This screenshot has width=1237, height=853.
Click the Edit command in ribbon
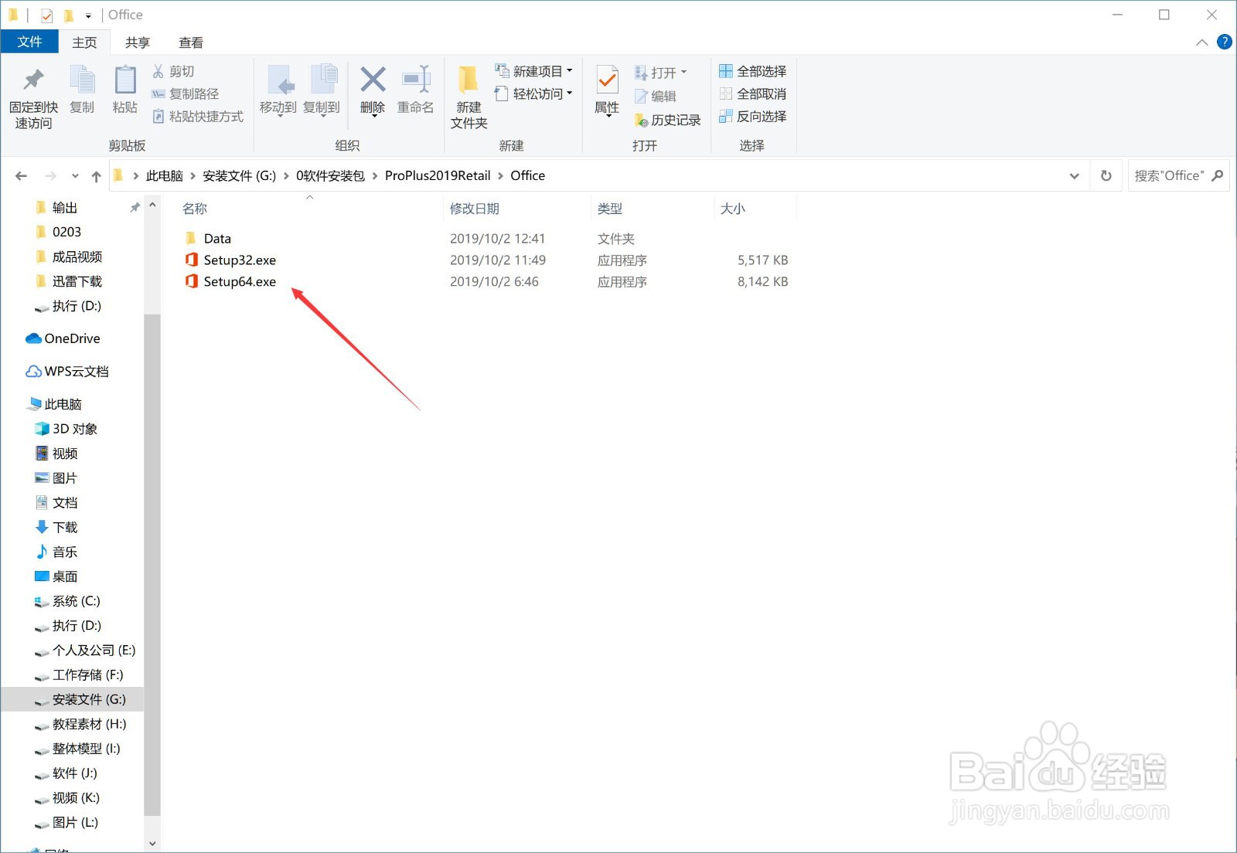tap(656, 96)
